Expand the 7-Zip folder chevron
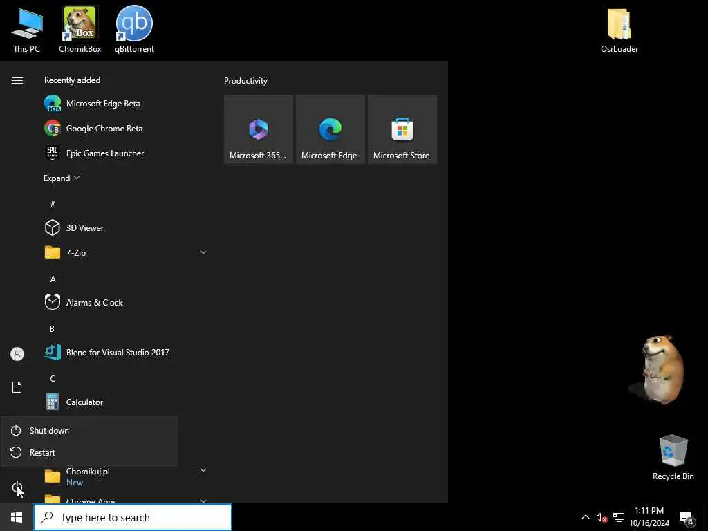Screen dimensions: 708x531 [203, 252]
